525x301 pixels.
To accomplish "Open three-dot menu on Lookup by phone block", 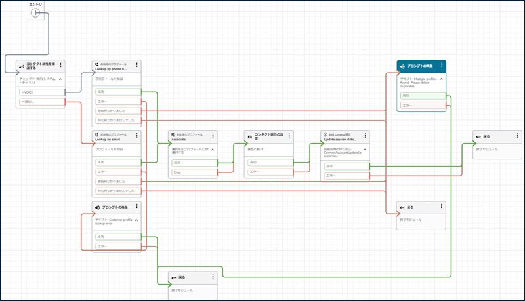I will point(136,66).
